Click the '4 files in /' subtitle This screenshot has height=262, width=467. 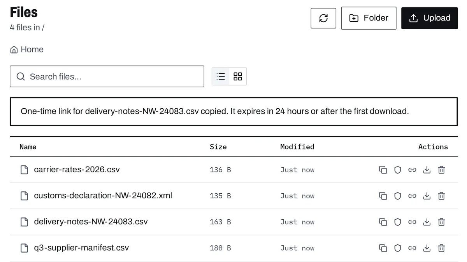(27, 28)
